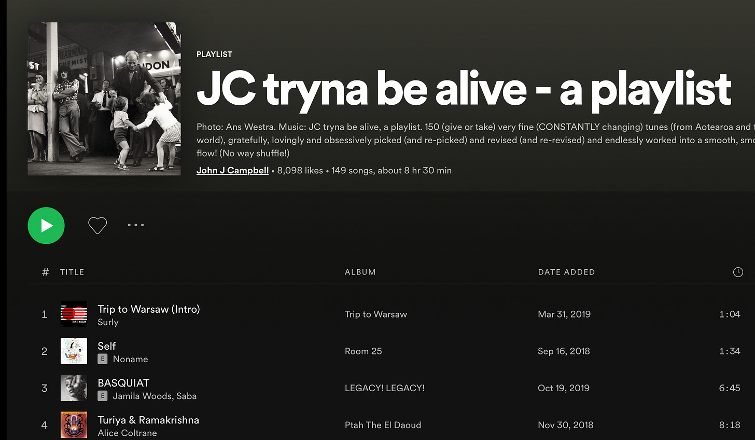755x440 pixels.
Task: Click the 1:34 track duration
Action: (730, 351)
